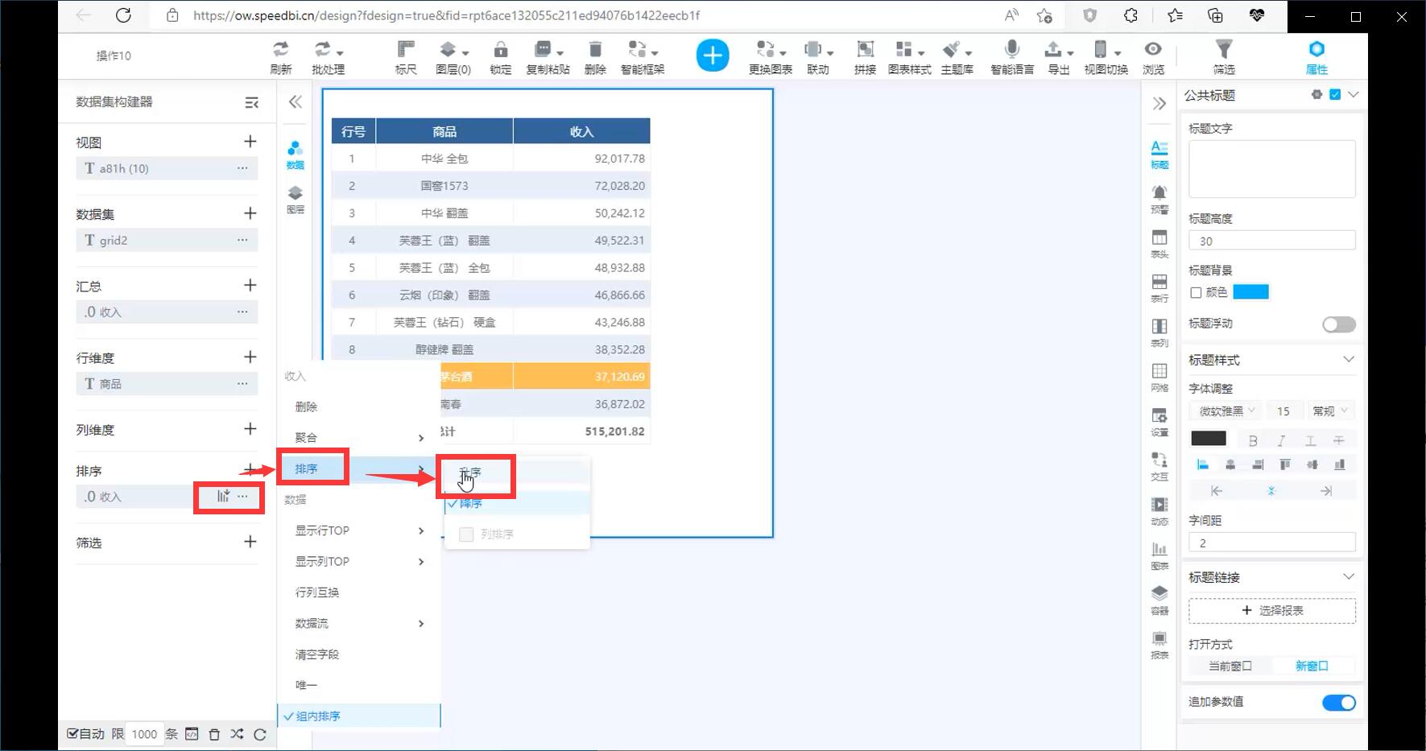Viewport: 1426px width, 751px height.
Task: Expand the 显示行TOP submenu
Action: (x=358, y=530)
